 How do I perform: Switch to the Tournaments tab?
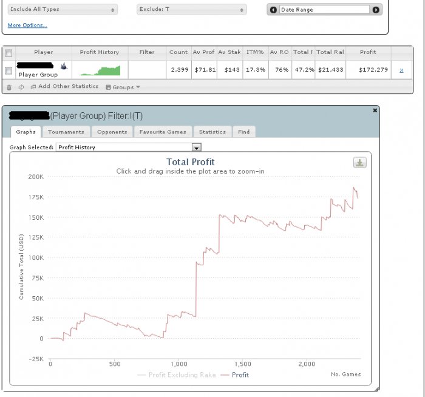pos(66,132)
